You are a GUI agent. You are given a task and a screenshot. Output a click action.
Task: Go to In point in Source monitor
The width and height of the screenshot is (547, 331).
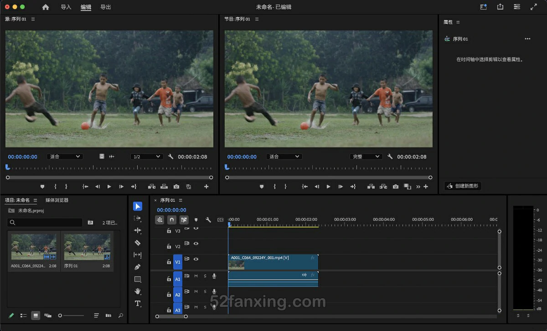click(x=85, y=187)
